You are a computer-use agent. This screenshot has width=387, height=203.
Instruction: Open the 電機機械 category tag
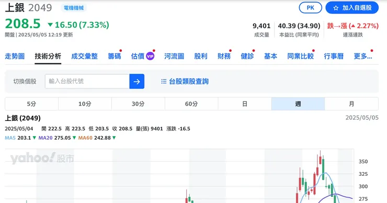(74, 8)
